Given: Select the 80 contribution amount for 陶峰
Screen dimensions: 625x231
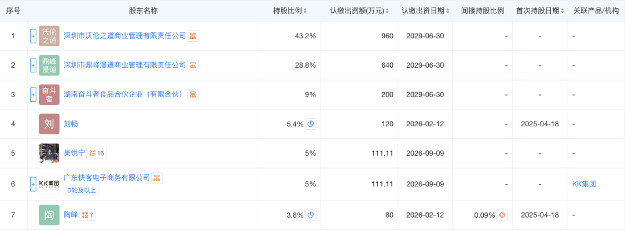Looking at the screenshot, I should tap(389, 215).
